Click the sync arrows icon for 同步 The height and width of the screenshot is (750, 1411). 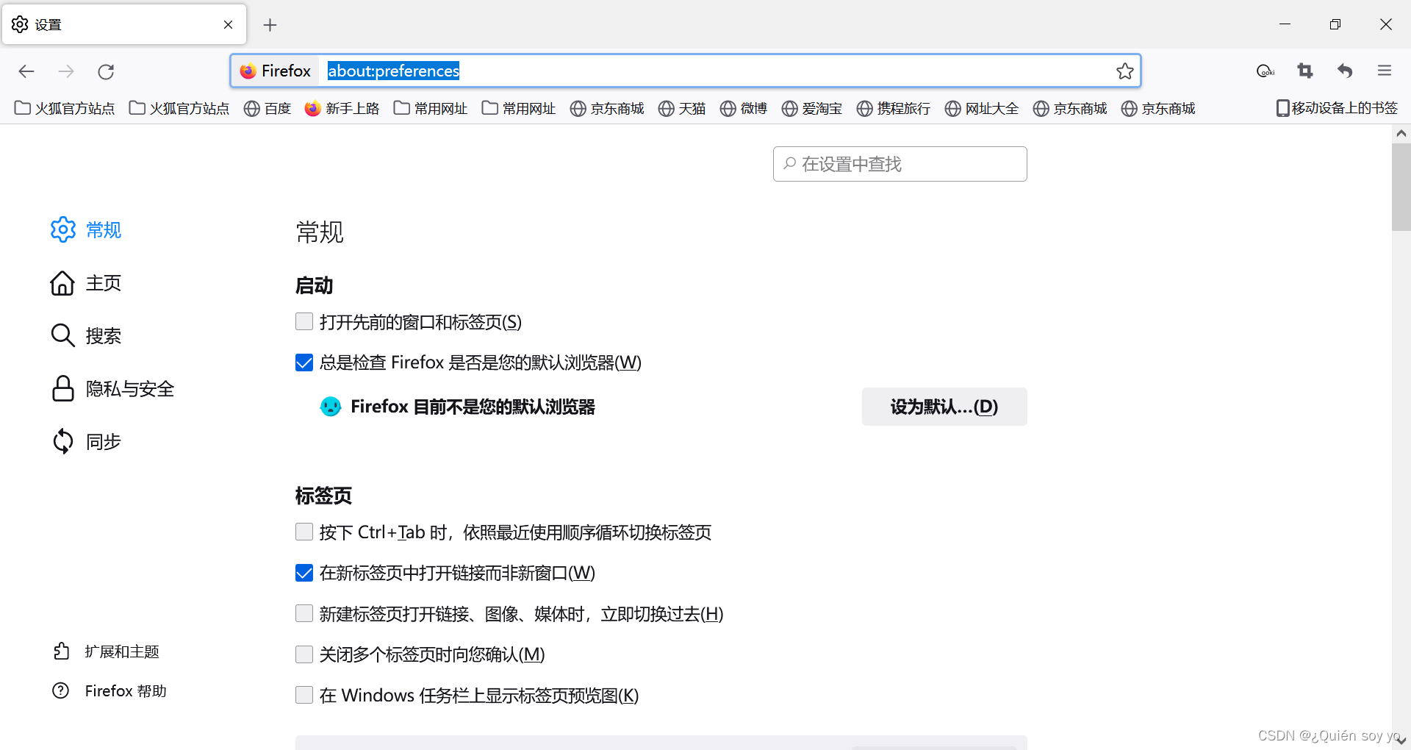(x=63, y=442)
